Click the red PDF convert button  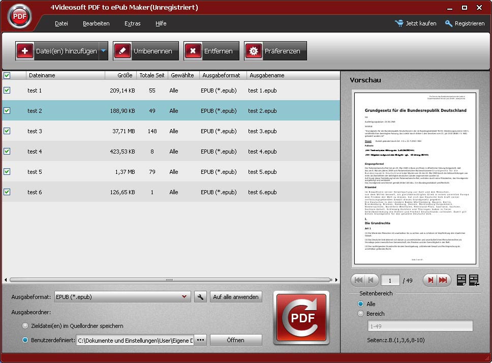pos(301,318)
